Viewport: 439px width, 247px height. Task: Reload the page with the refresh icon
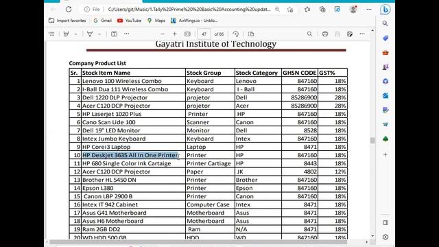point(69,9)
